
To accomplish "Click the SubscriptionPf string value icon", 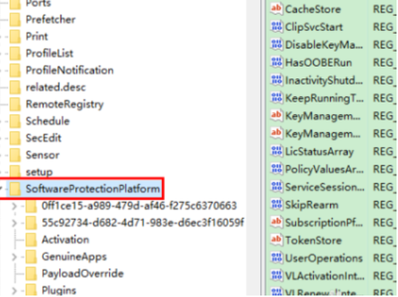I will click(276, 222).
